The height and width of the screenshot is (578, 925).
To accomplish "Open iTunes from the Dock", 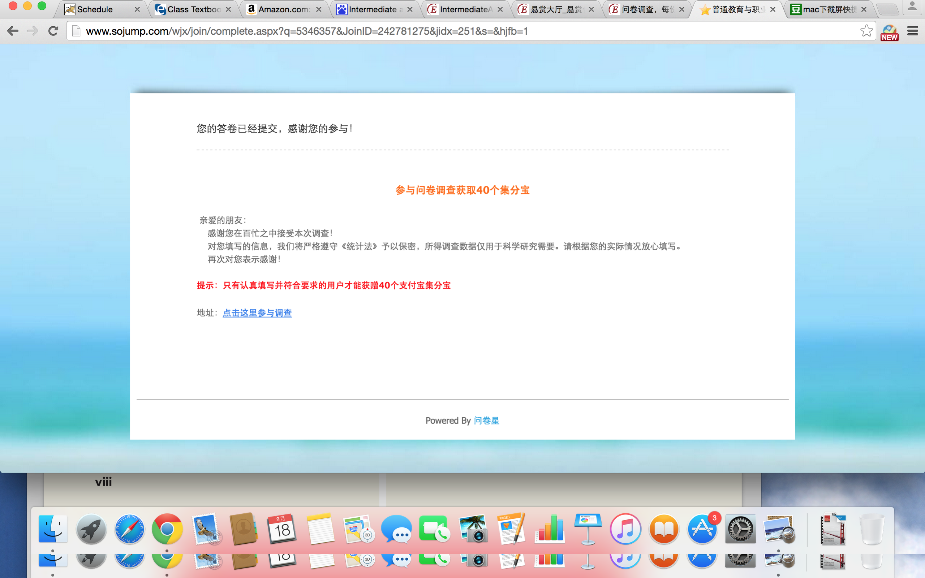I will tap(625, 529).
